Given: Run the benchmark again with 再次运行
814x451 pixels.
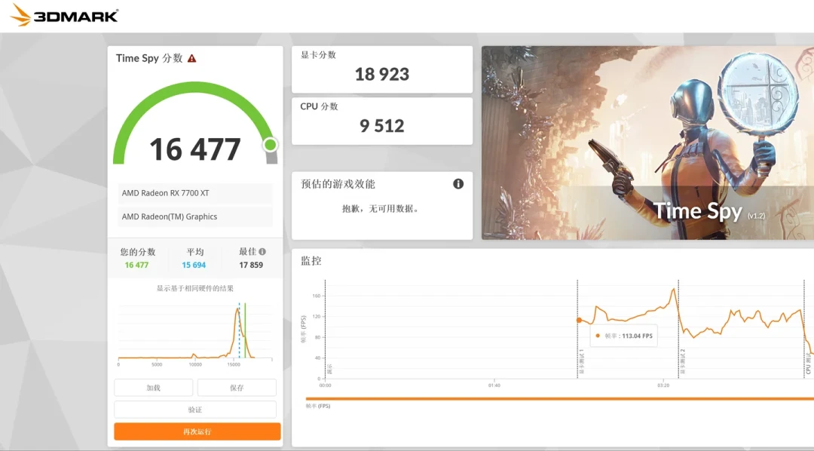Looking at the screenshot, I should (x=197, y=431).
